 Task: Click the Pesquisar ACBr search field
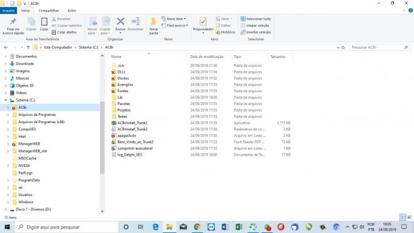point(379,47)
